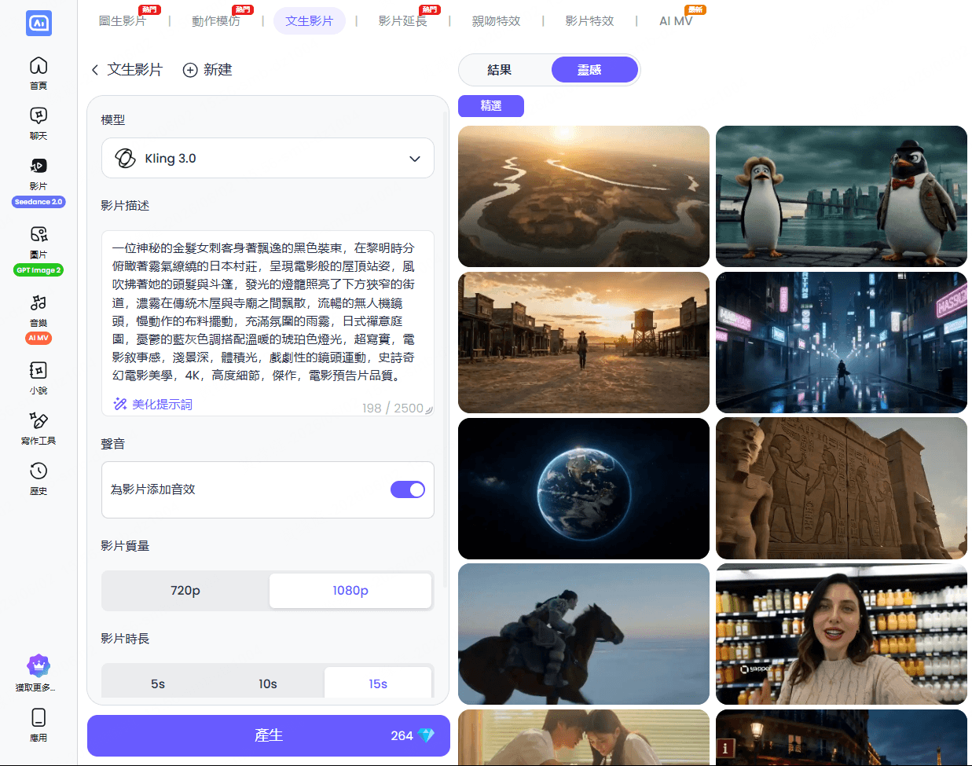The height and width of the screenshot is (766, 972).
Task: Go back with the arrow beside 文生影片
Action: click(x=95, y=70)
